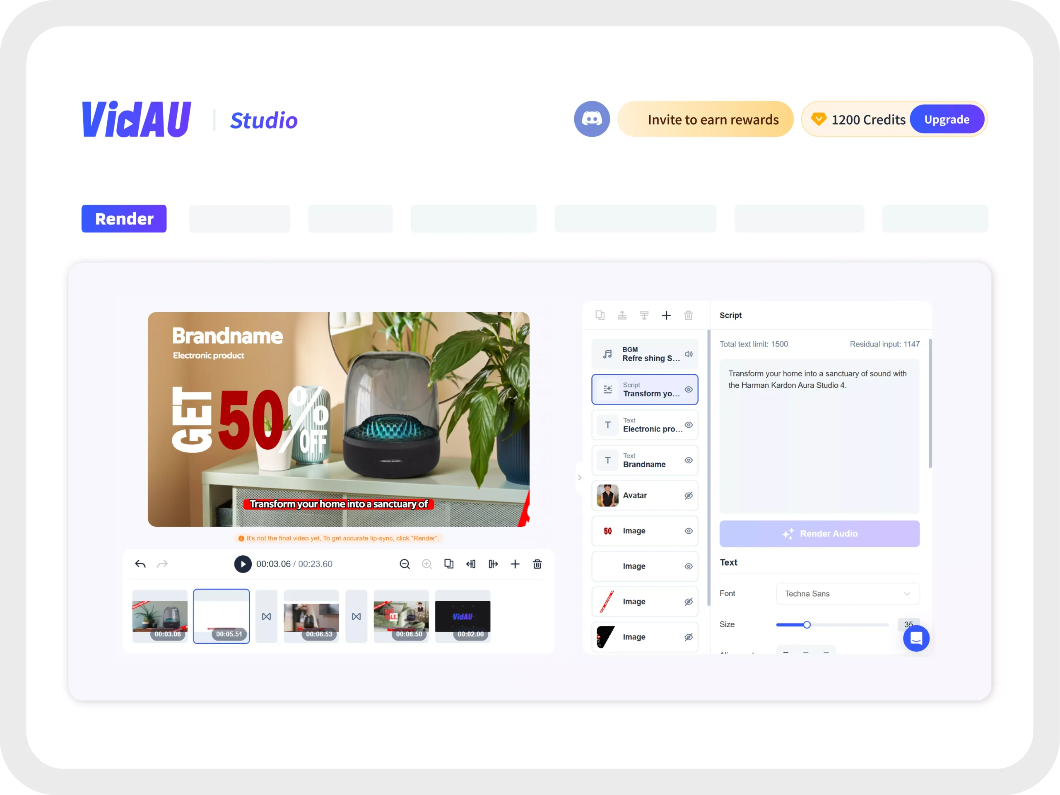
Task: Click the play button to preview video
Action: 243,564
